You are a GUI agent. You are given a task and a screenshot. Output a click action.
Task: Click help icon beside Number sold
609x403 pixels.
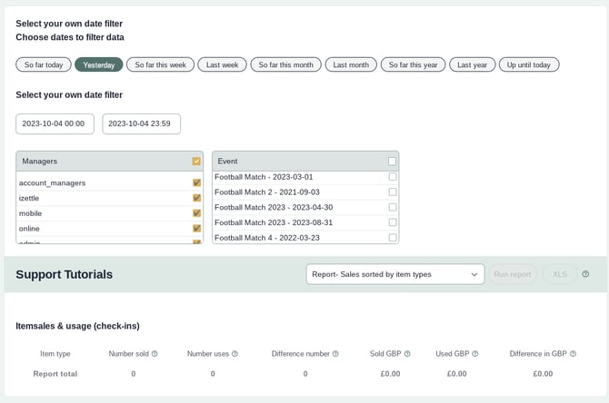(155, 354)
